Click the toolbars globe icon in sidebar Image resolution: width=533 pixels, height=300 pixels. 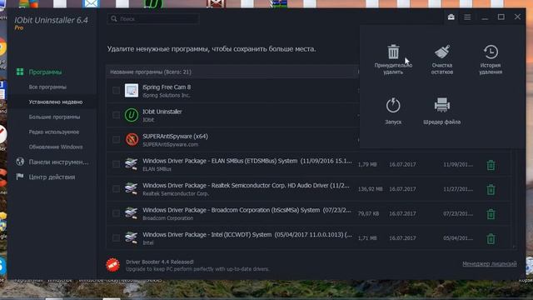[20, 162]
